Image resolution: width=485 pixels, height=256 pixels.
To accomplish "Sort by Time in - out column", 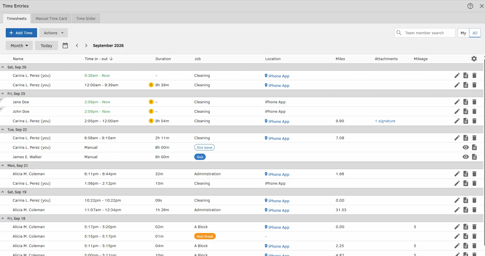I will [99, 59].
